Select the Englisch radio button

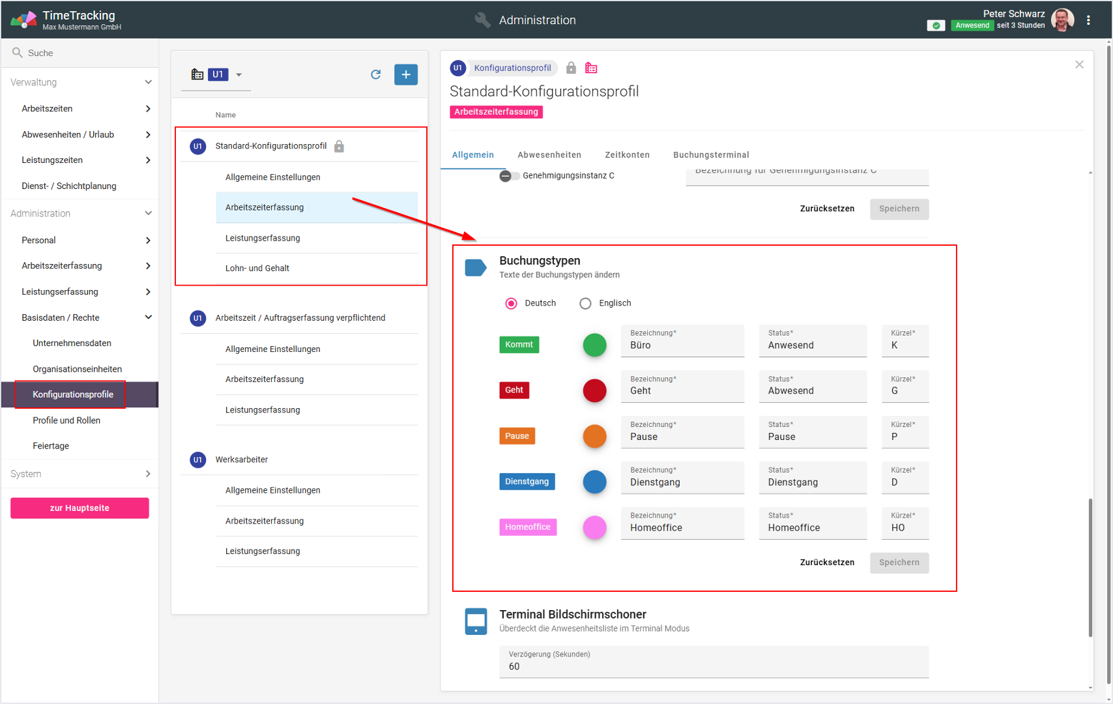click(585, 303)
